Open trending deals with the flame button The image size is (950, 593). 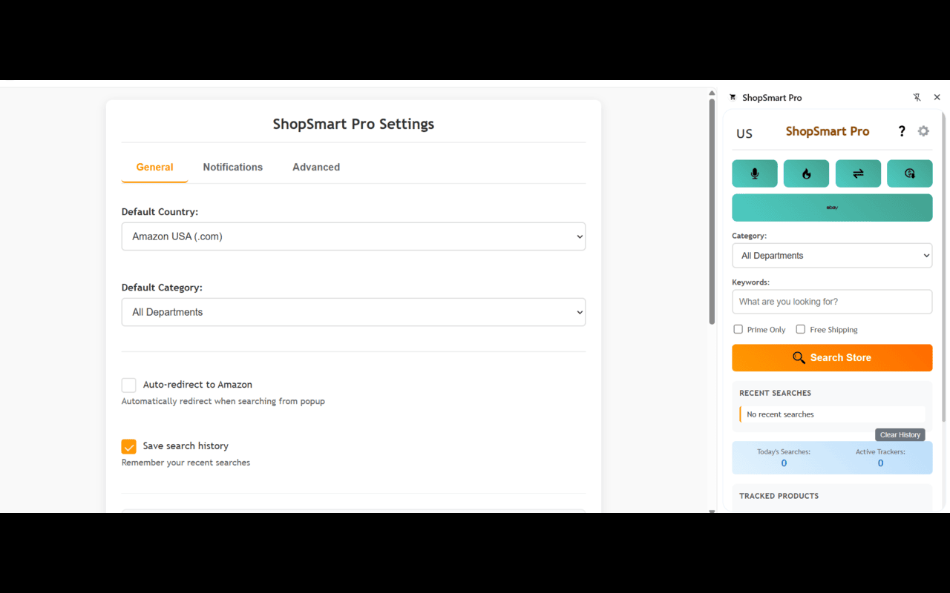coord(806,173)
